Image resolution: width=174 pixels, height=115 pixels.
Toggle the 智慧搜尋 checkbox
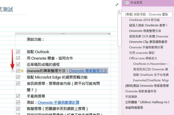tap(18, 109)
